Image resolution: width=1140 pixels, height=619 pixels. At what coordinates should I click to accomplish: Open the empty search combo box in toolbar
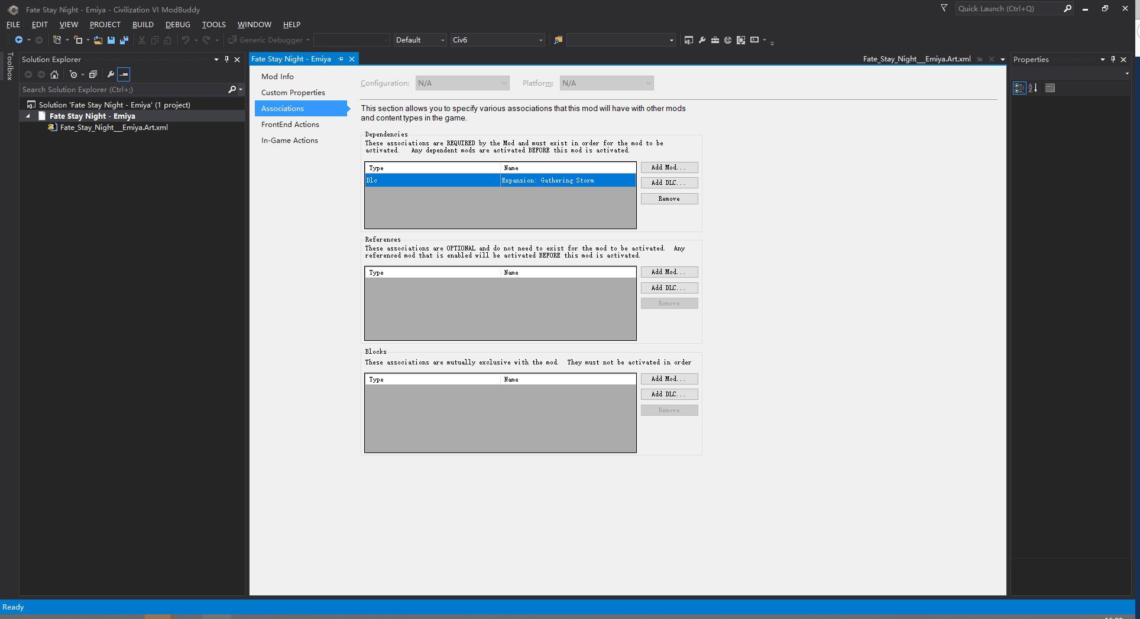point(621,40)
